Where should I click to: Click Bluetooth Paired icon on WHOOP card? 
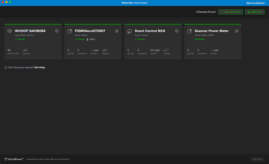point(16,39)
